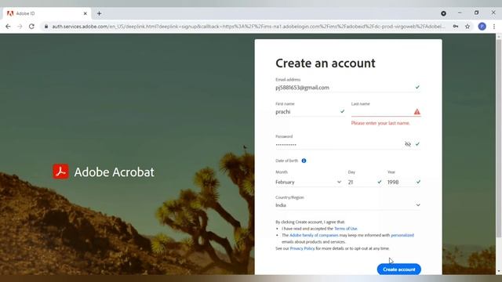The image size is (502, 282).
Task: Click the Adobe Acrobat logo icon
Action: point(61,172)
